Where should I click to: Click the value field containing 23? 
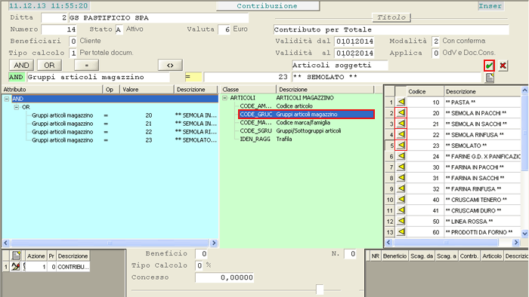pyautogui.click(x=246, y=77)
